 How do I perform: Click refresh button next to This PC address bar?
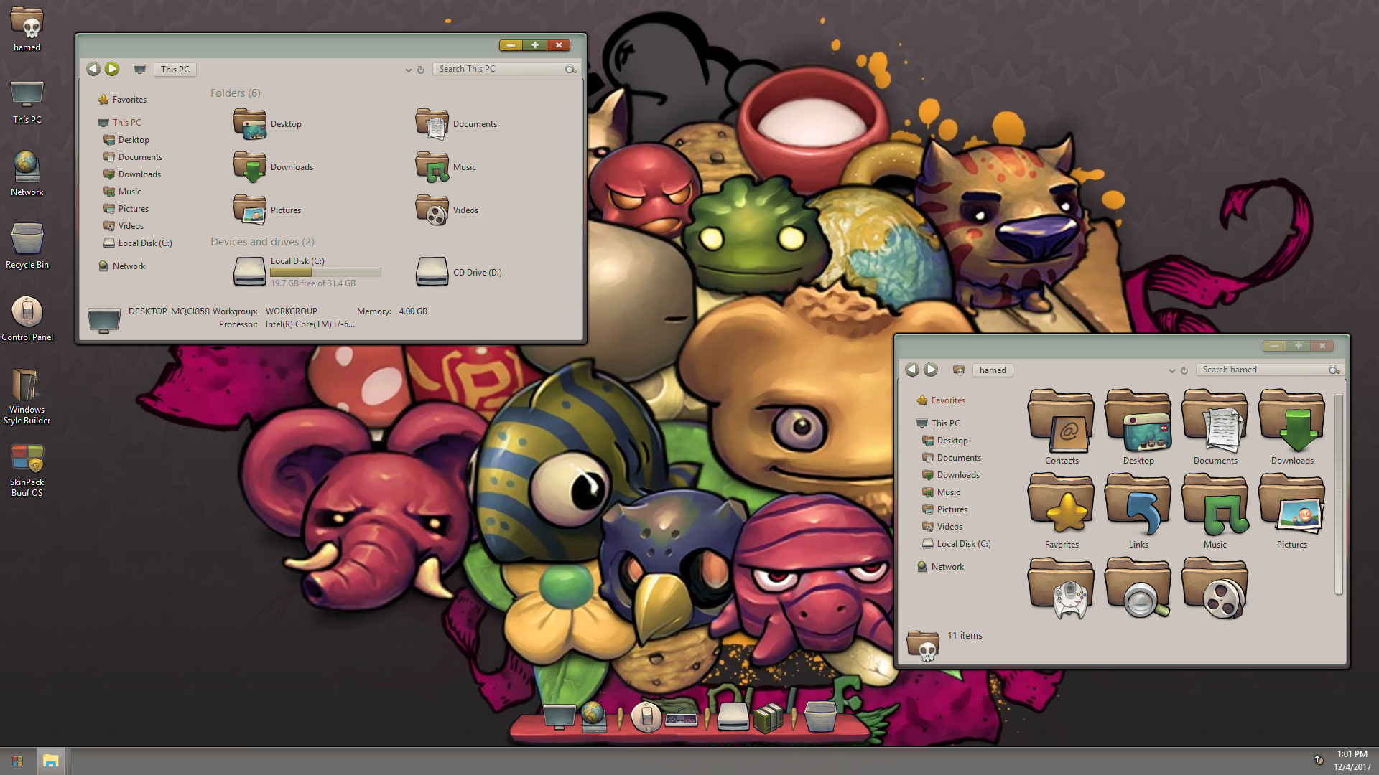coord(421,70)
